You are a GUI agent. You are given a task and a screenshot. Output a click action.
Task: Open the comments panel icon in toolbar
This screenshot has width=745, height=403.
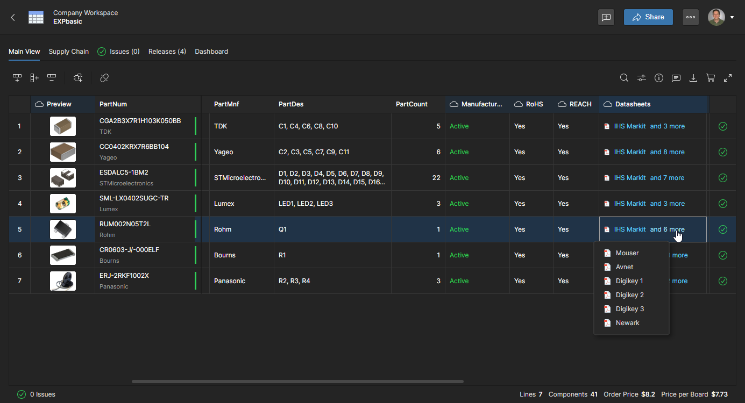click(676, 78)
